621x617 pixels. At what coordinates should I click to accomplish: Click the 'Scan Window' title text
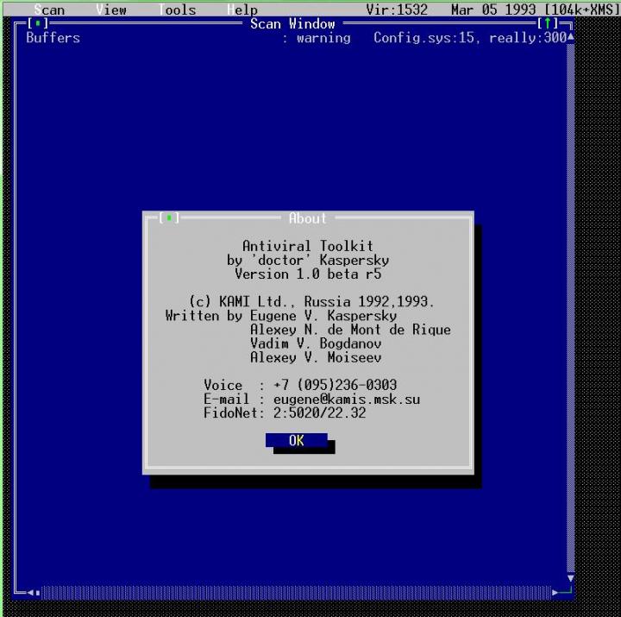point(292,24)
